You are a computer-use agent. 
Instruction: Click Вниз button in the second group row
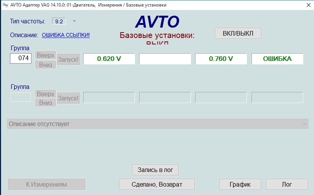pos(46,103)
